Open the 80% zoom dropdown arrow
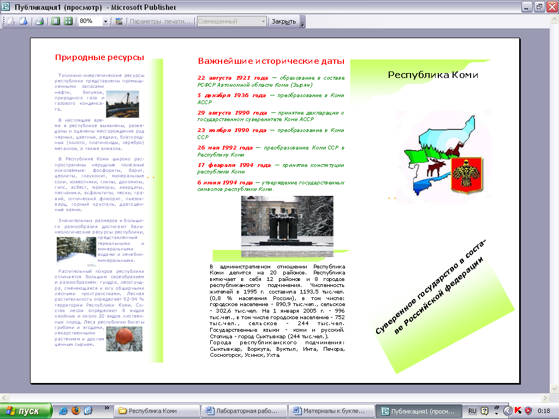This screenshot has width=559, height=419. click(x=105, y=22)
